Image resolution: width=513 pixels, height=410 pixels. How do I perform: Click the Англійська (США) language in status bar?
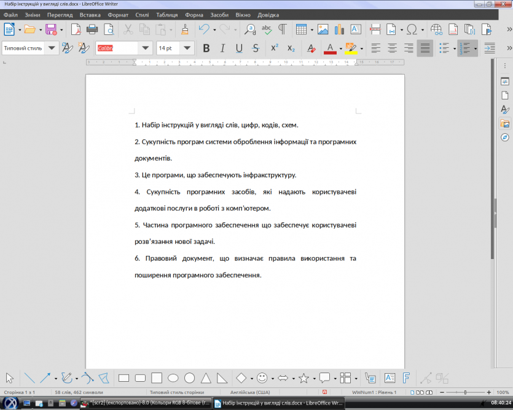252,391
